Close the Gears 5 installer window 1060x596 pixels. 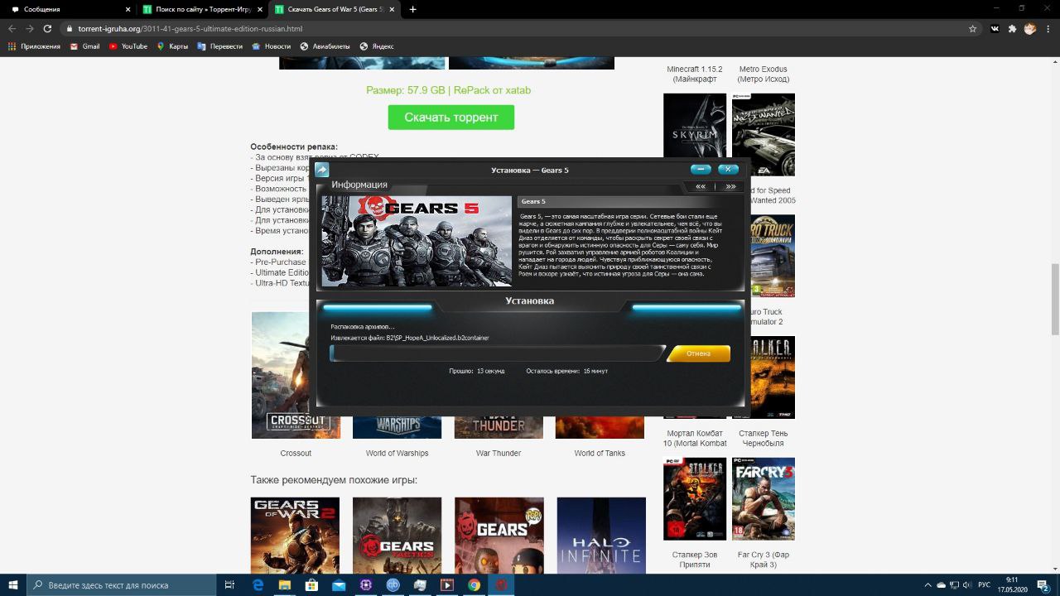(728, 169)
